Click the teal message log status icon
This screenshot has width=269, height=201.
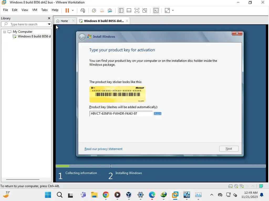pos(261,186)
